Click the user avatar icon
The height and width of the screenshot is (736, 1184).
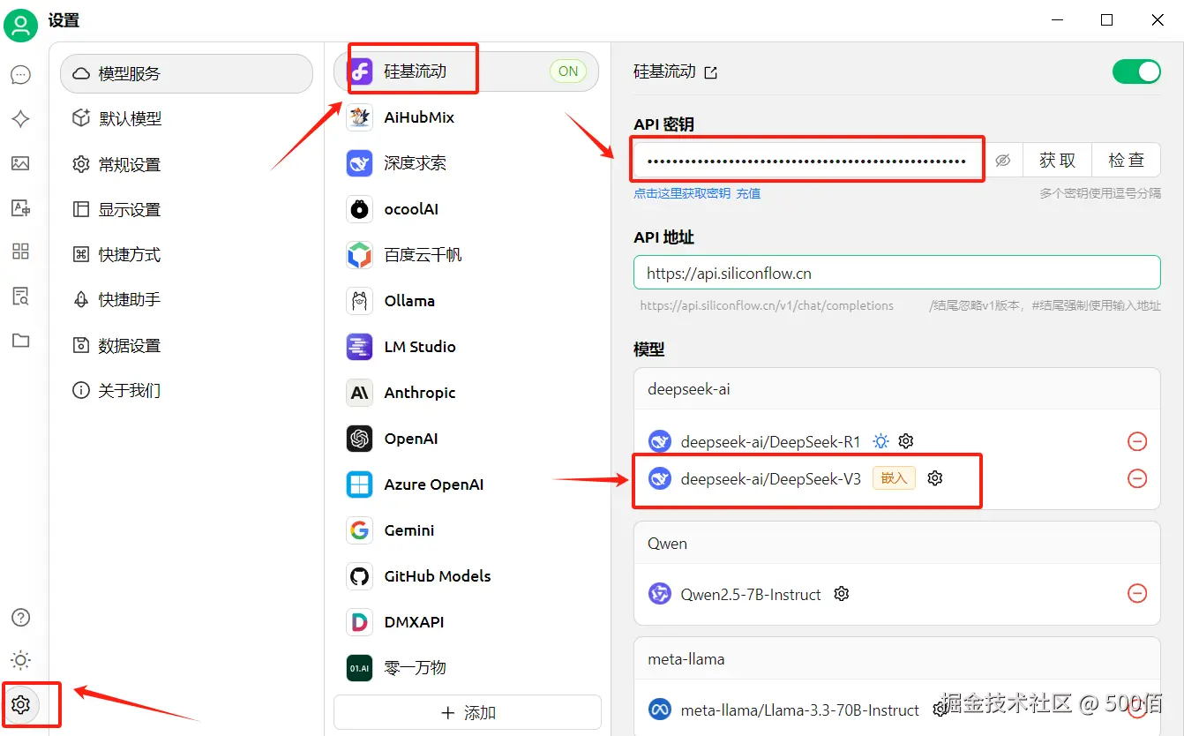(20, 25)
